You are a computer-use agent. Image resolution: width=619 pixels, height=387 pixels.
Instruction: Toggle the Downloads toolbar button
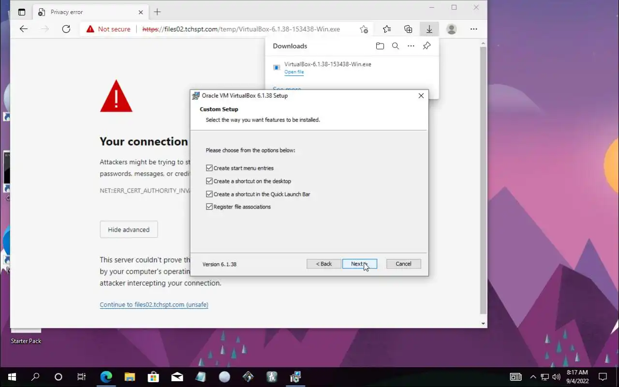[x=429, y=29]
